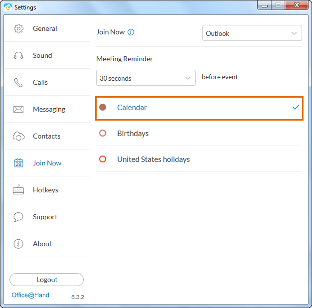Open Sound settings via headphones icon
Viewport: 312px width, 308px height.
pos(18,55)
